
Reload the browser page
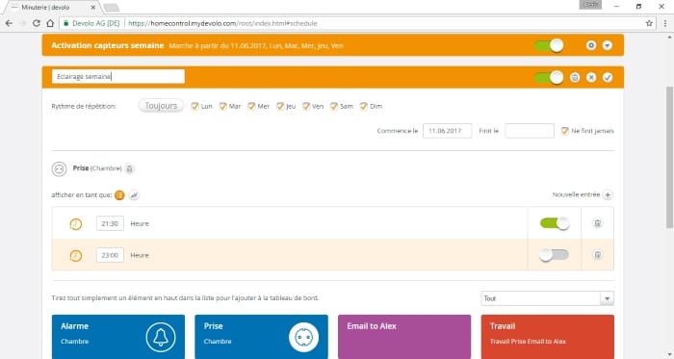point(37,23)
